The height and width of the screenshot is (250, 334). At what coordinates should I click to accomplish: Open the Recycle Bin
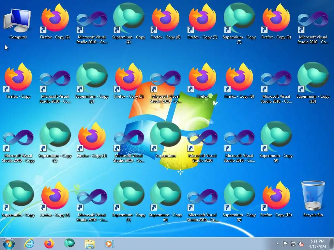(313, 199)
